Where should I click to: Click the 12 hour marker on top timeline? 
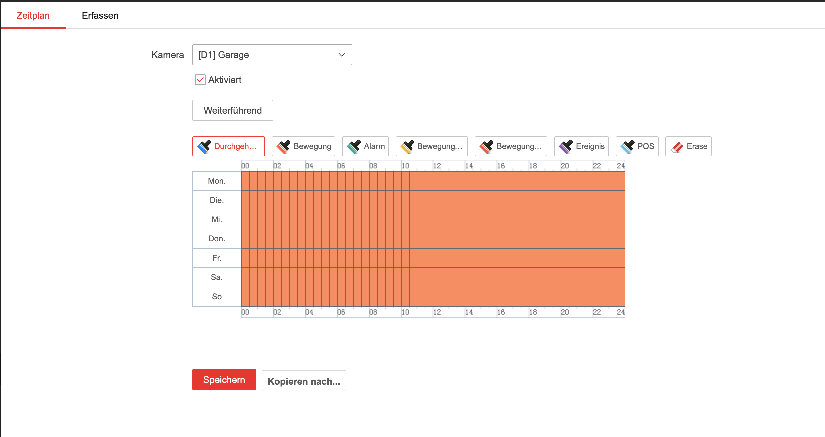437,166
